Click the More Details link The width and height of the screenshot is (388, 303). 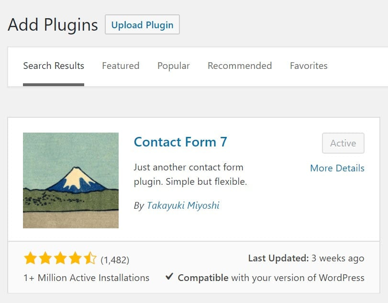337,168
